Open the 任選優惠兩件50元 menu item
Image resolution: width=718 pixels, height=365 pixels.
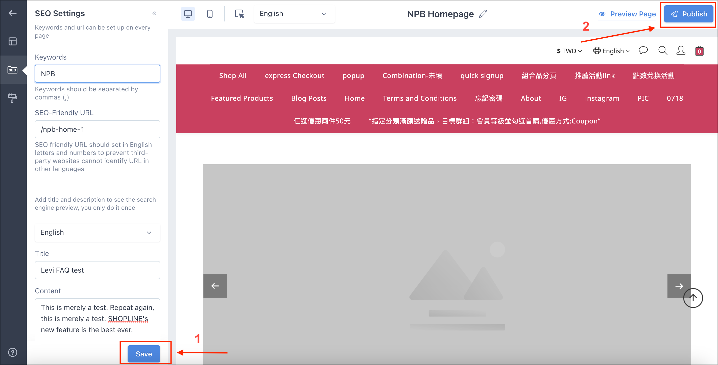point(322,121)
